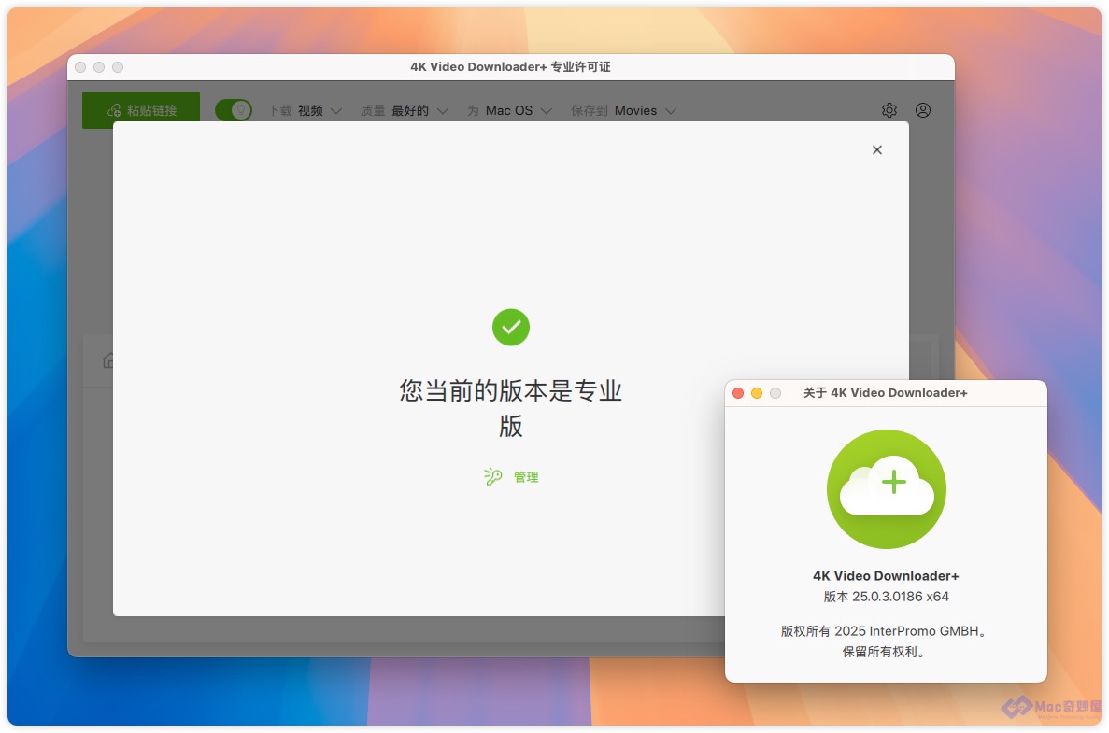1109x733 pixels.
Task: Click the 保留所有权利 text line
Action: coord(884,652)
